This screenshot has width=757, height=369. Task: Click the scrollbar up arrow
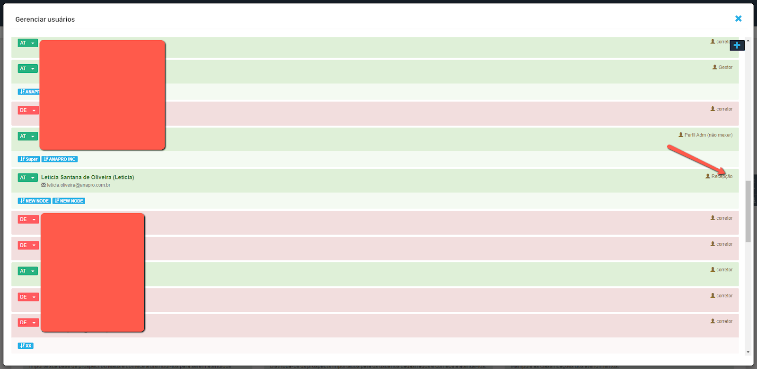(748, 41)
